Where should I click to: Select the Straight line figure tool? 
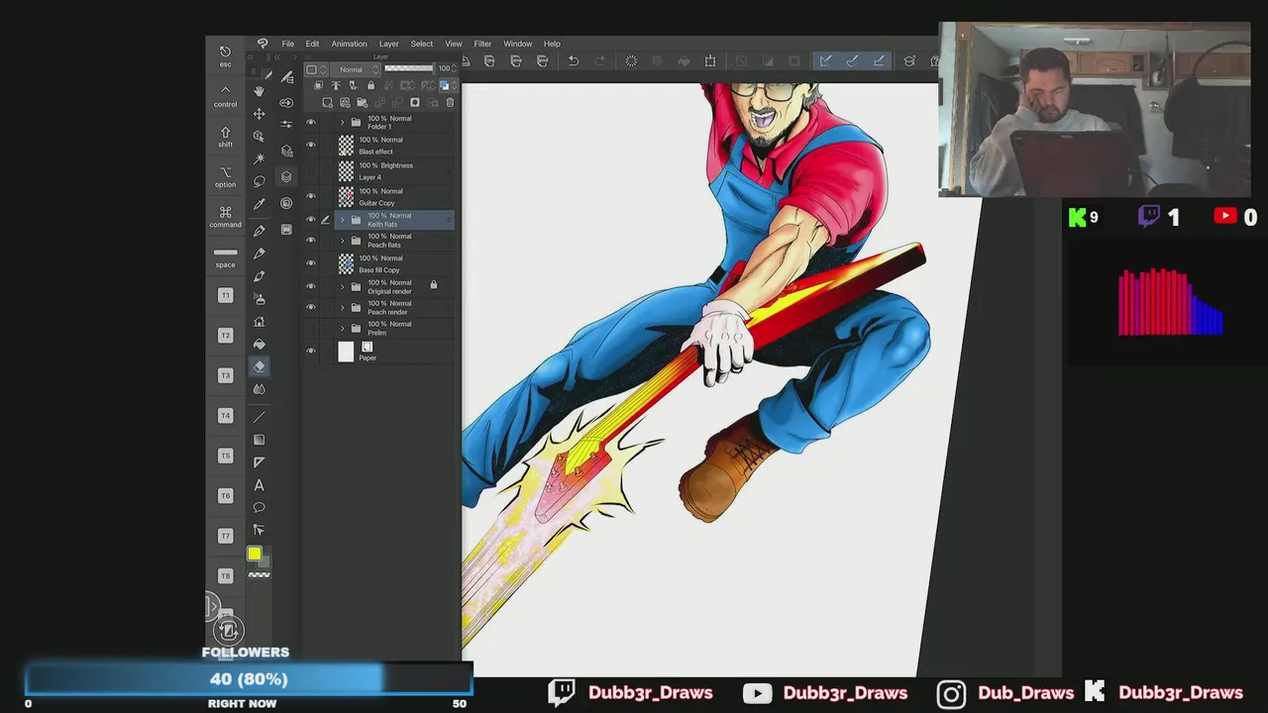(259, 417)
